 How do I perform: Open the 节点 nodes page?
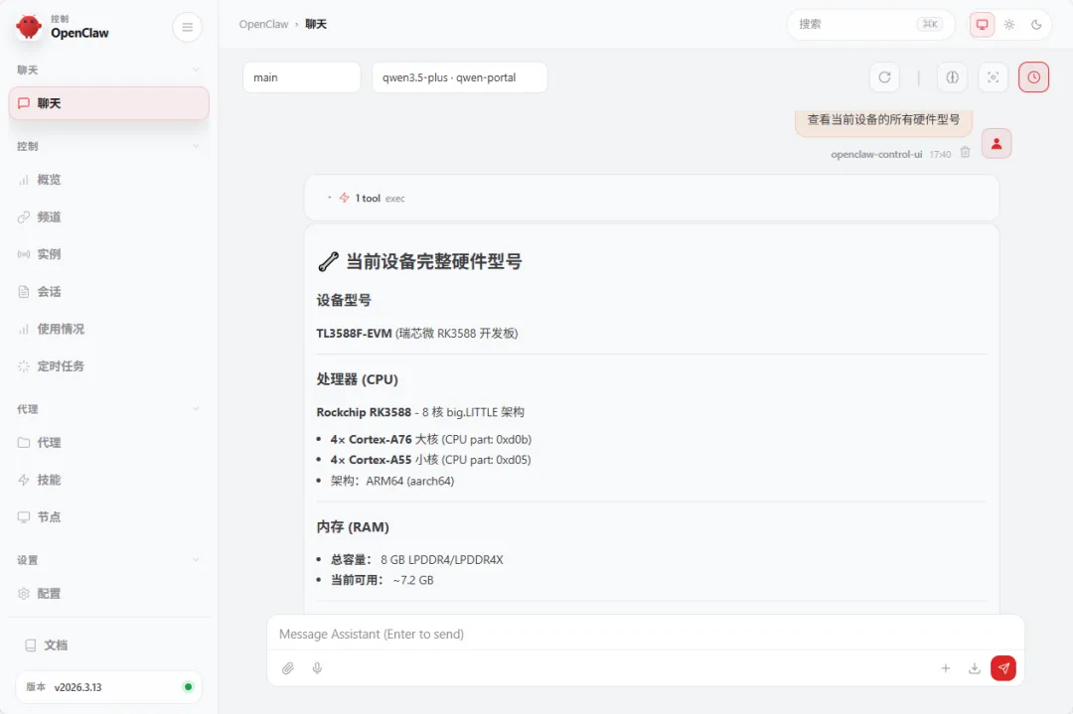click(109, 517)
